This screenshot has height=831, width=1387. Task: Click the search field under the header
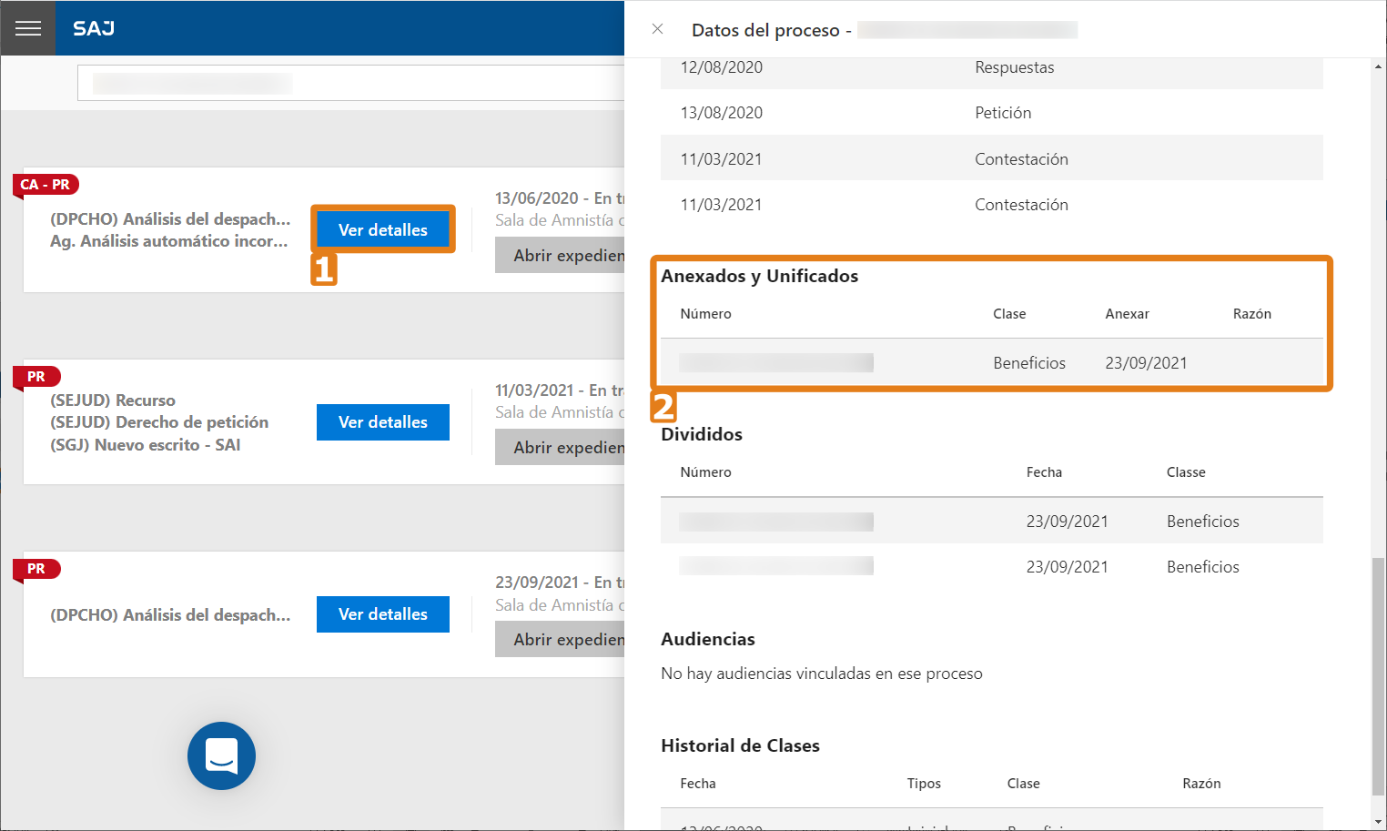pos(350,83)
